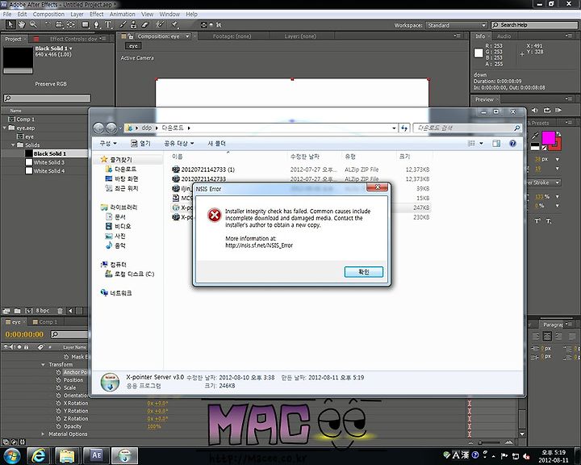Screen dimensions: 581x465
Task: Click the Subscript button in Character panel
Action: [549, 221]
